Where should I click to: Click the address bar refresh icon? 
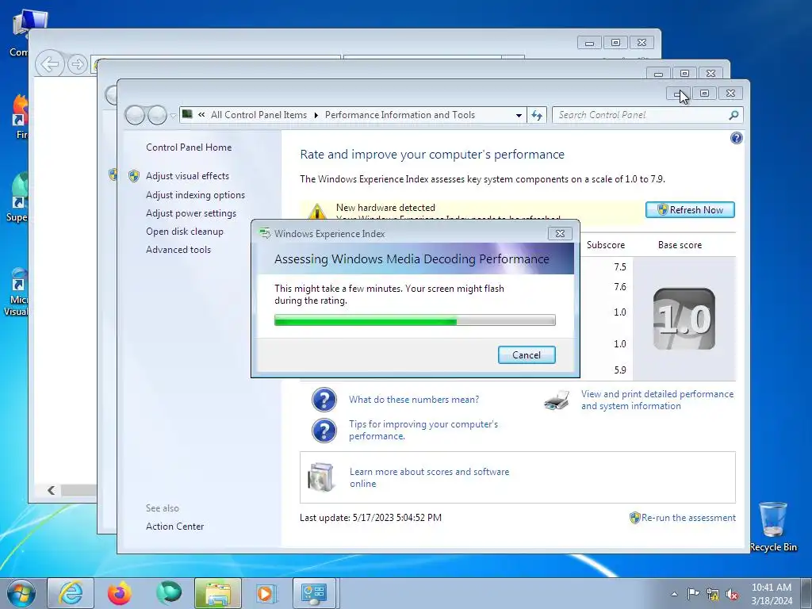click(x=537, y=116)
